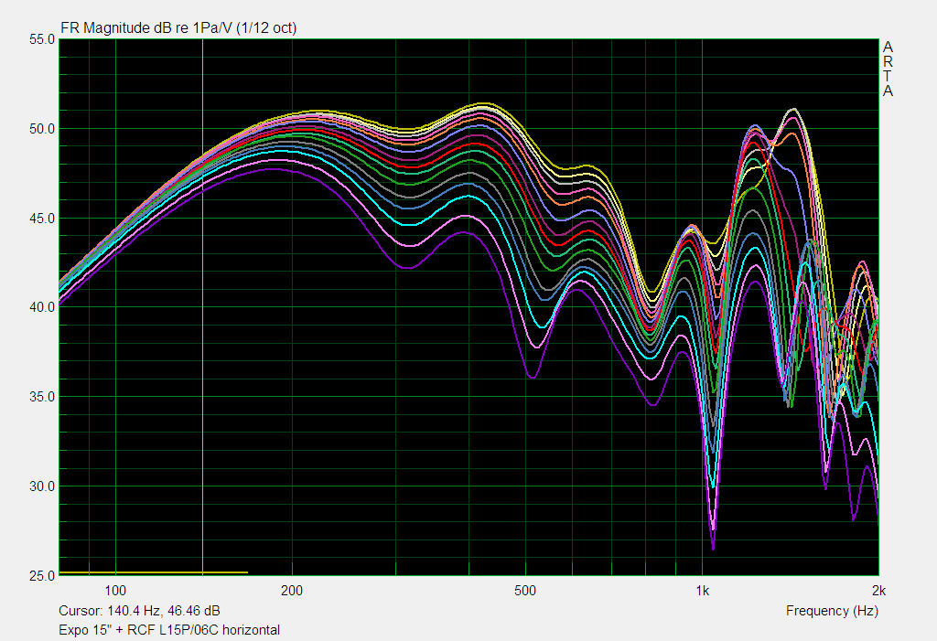Click the 100 frequency axis label
Screen dimensions: 937x641
pyautogui.click(x=115, y=591)
